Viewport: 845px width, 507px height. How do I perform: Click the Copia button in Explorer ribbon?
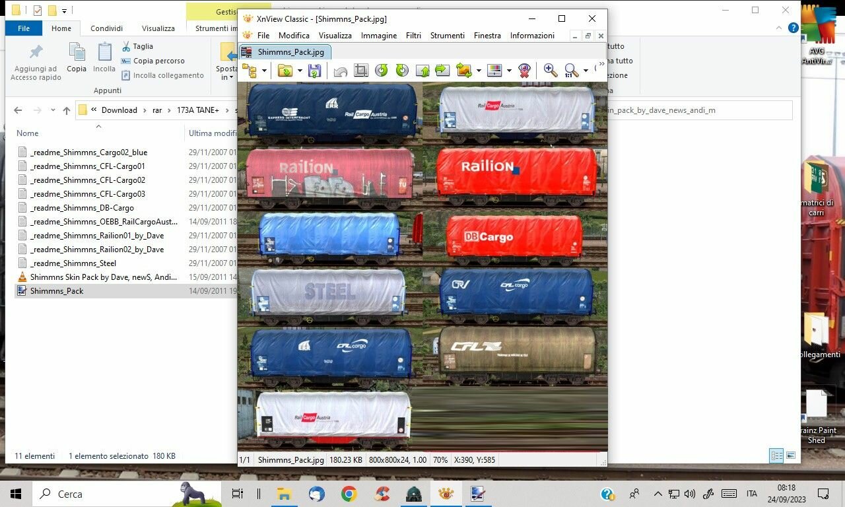coord(77,58)
